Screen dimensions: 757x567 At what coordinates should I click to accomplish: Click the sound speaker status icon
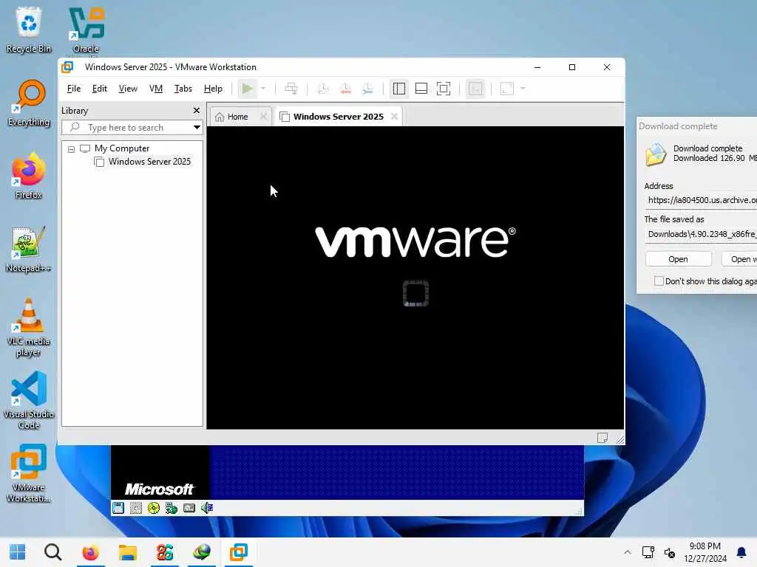(x=207, y=508)
